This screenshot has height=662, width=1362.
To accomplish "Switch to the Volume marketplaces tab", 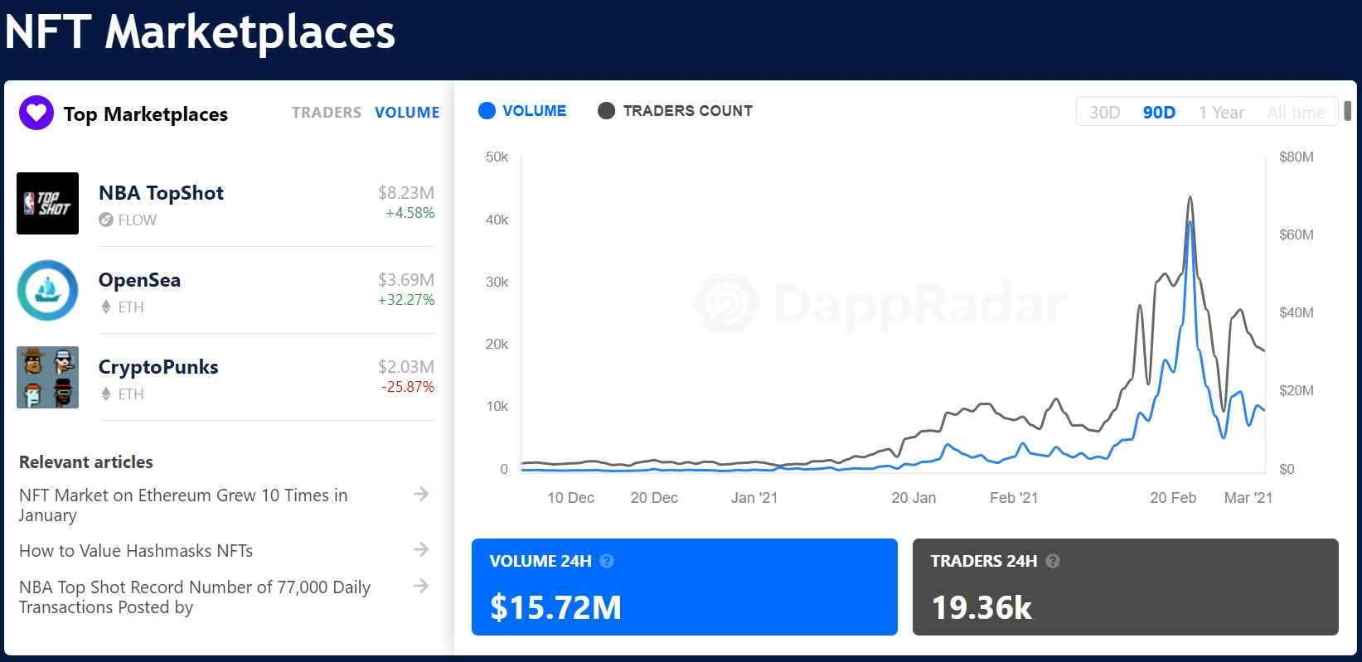I will (x=407, y=113).
